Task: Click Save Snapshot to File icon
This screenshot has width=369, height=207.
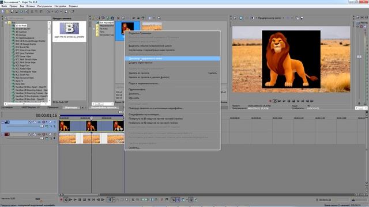Action: tap(302, 18)
